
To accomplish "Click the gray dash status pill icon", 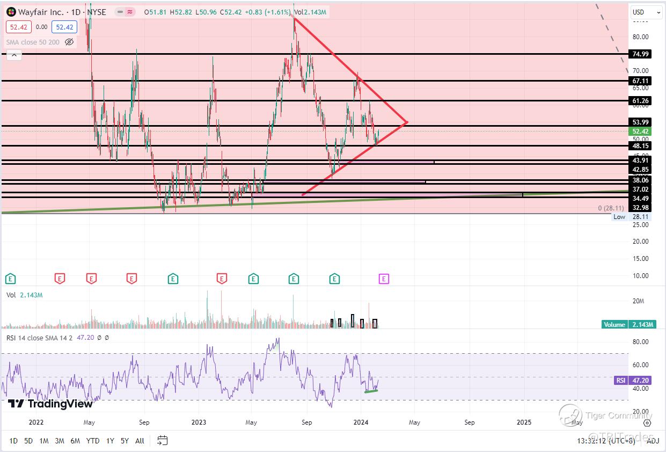I will tap(119, 12).
